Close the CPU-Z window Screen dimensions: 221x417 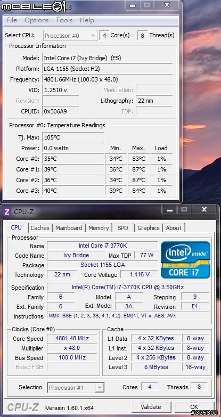point(204,210)
